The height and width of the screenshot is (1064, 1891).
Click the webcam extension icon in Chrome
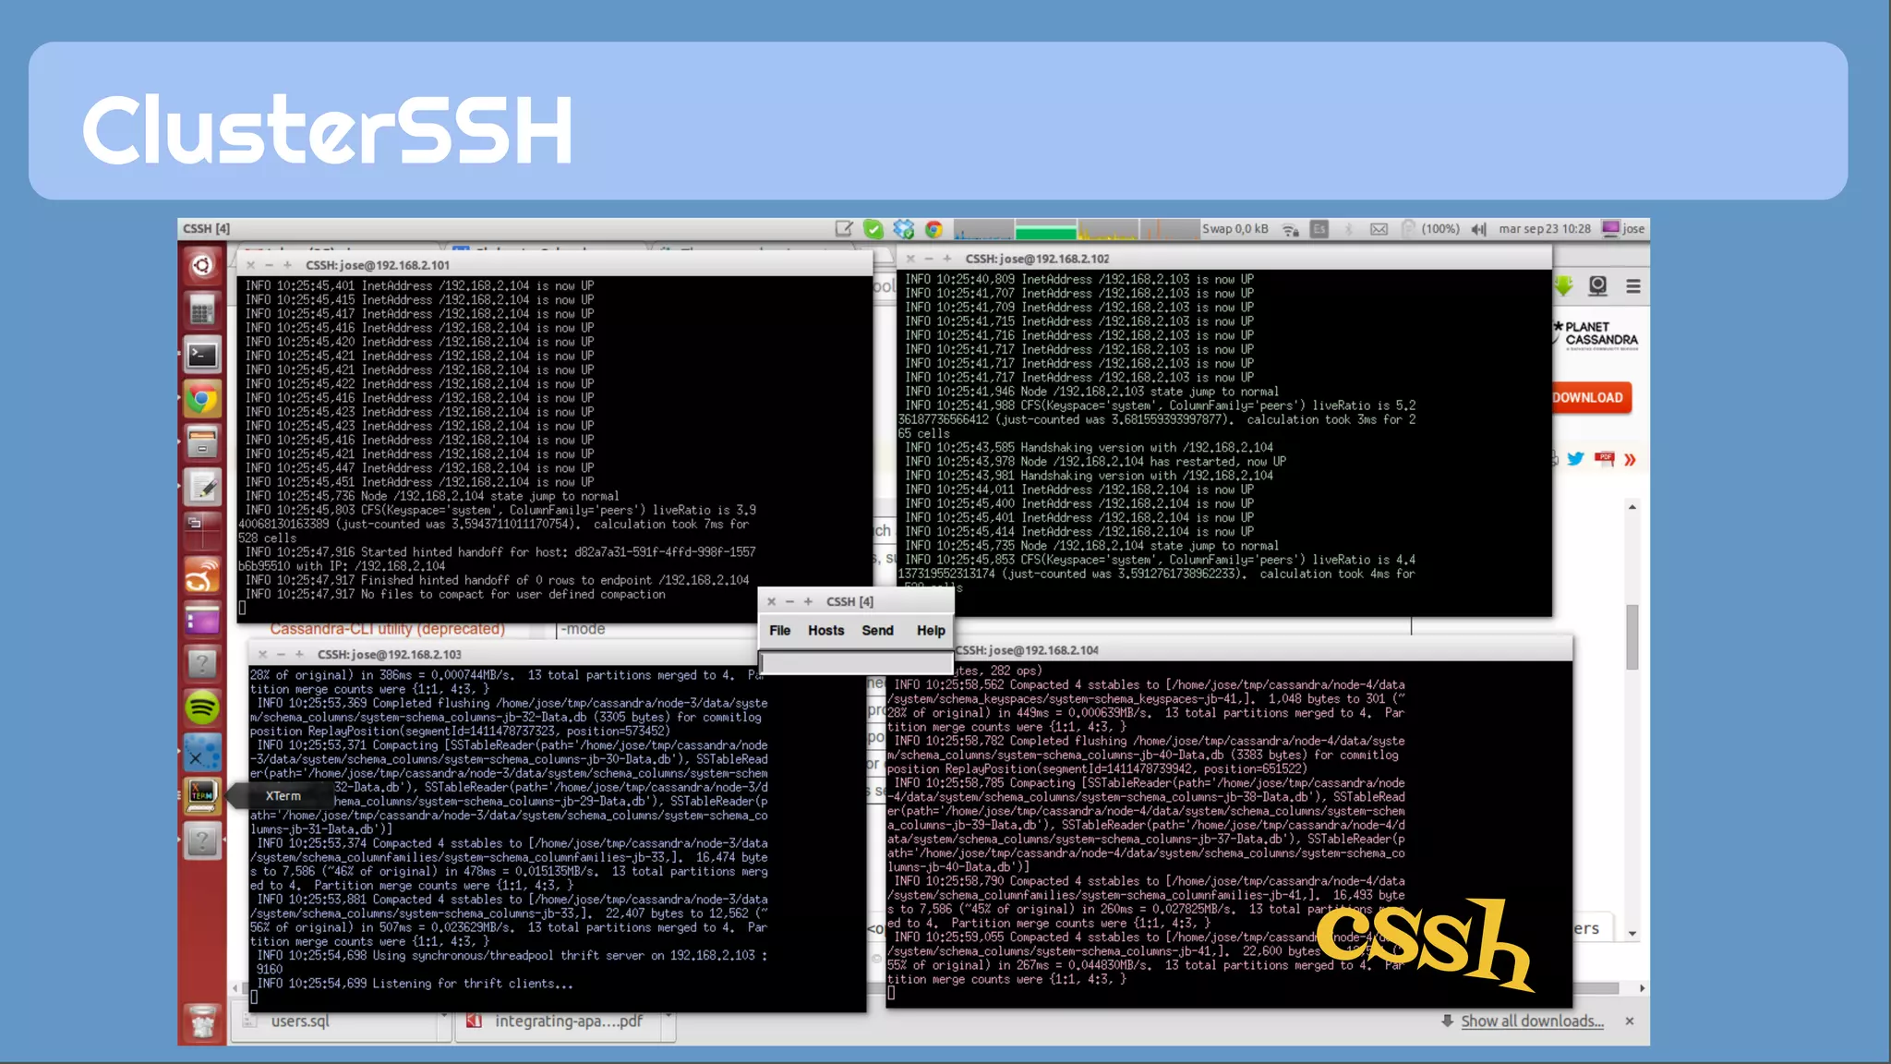(1598, 286)
